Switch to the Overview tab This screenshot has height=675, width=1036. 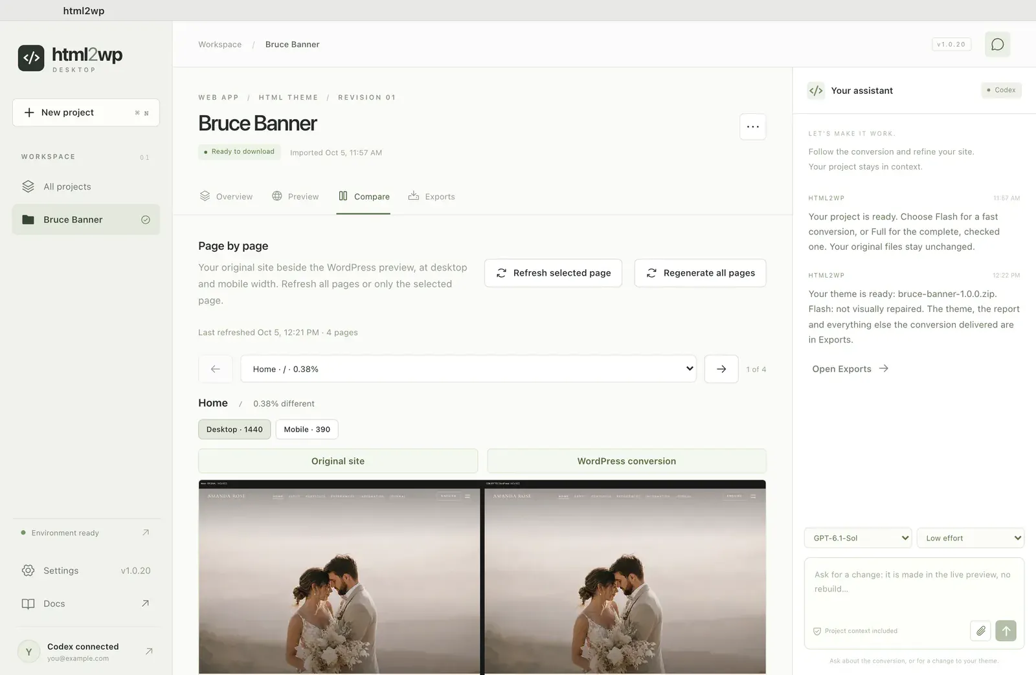pos(226,196)
